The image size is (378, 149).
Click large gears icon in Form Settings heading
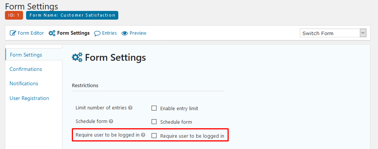coord(77,58)
